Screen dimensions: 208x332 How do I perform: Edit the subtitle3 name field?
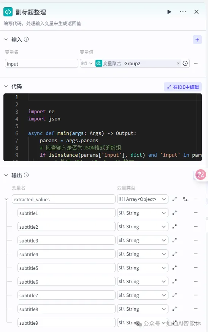coord(66,241)
